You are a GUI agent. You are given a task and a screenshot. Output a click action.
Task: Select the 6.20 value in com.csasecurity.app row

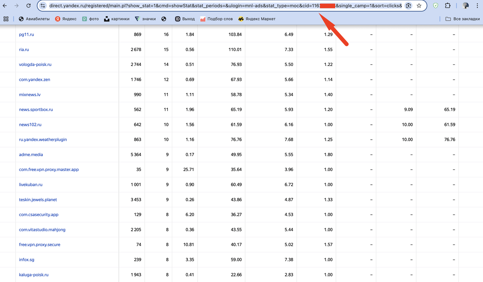pyautogui.click(x=190, y=215)
